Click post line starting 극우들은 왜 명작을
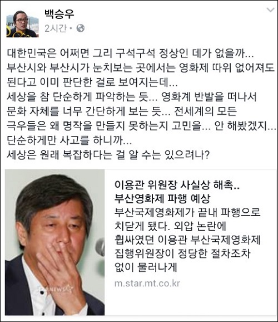This screenshot has height=322, width=278. pyautogui.click(x=141, y=126)
